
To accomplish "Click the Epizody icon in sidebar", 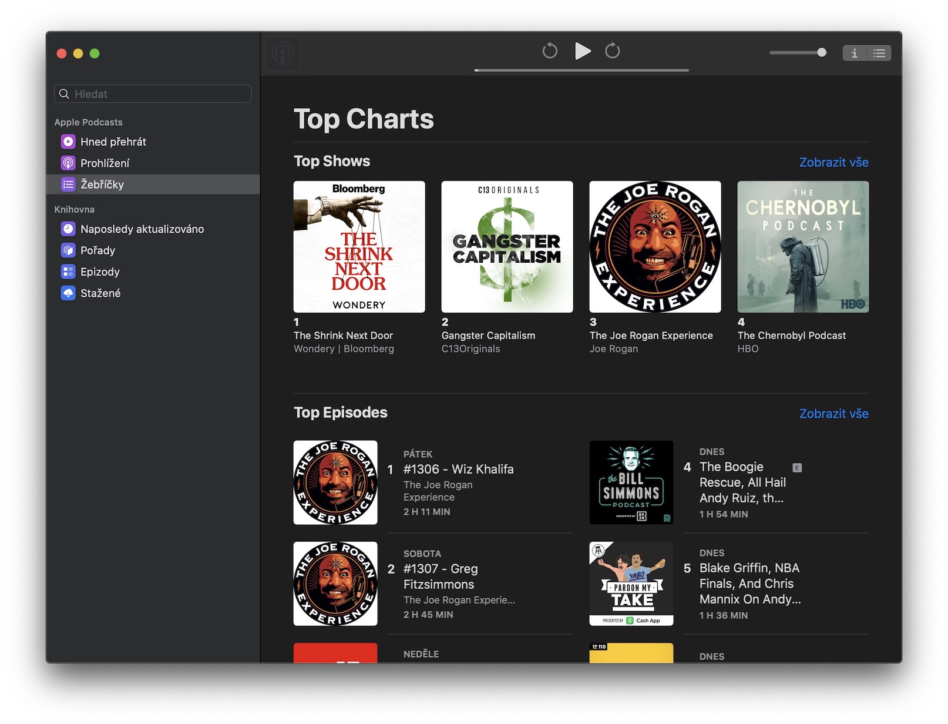I will 68,271.
